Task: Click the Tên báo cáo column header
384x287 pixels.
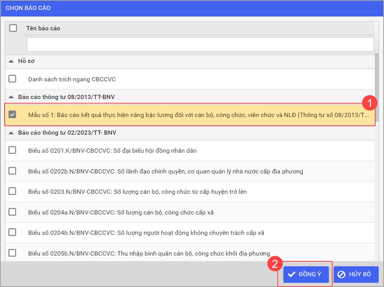Action: [x=43, y=28]
